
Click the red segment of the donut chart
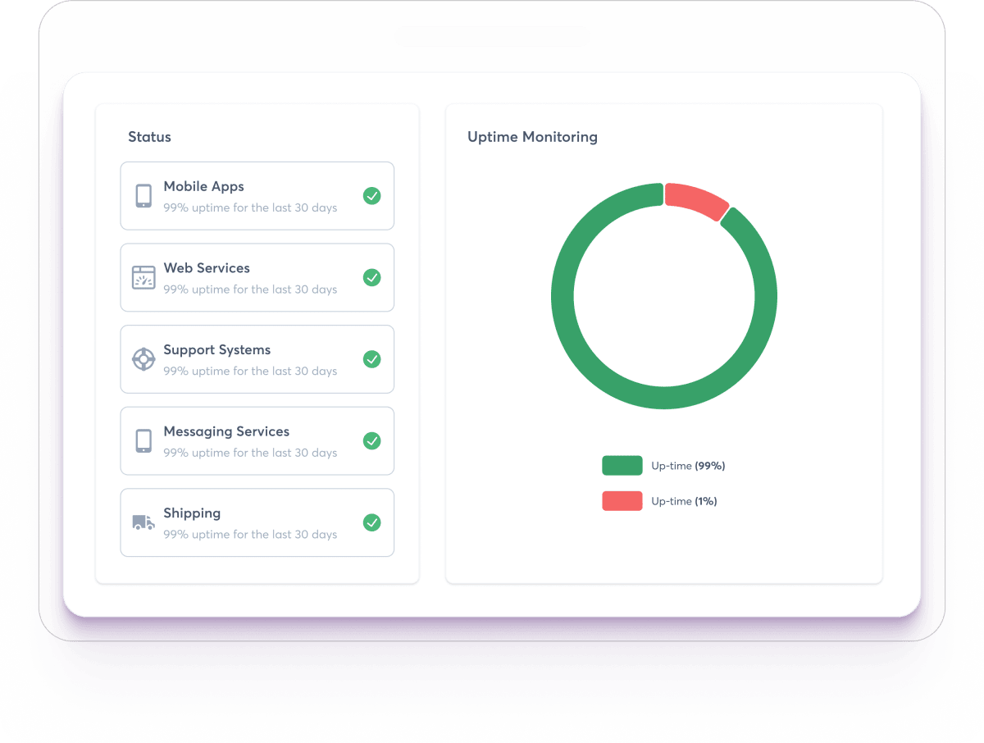tap(695, 199)
